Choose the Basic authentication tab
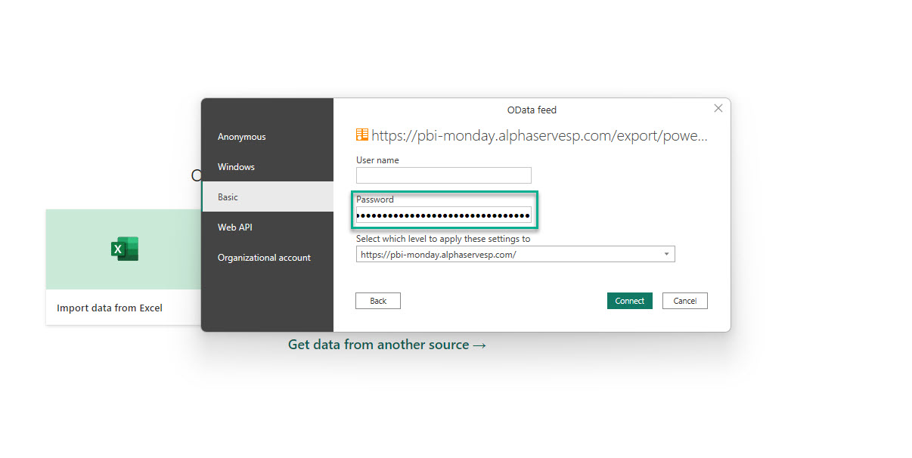 pyautogui.click(x=228, y=197)
